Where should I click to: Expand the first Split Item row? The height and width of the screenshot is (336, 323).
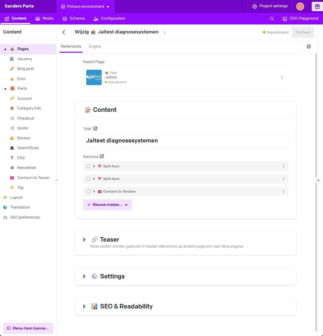click(94, 166)
